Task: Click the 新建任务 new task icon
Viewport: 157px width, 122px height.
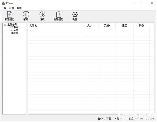Action: (x=10, y=14)
